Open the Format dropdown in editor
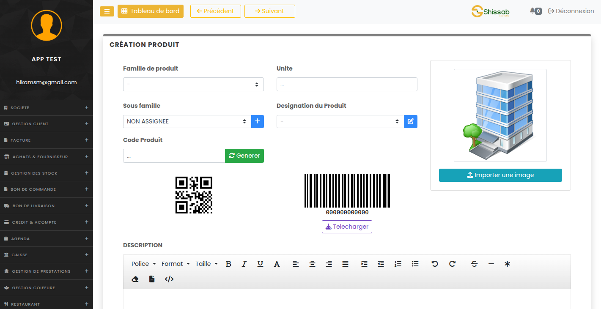This screenshot has height=309, width=601. tap(176, 264)
